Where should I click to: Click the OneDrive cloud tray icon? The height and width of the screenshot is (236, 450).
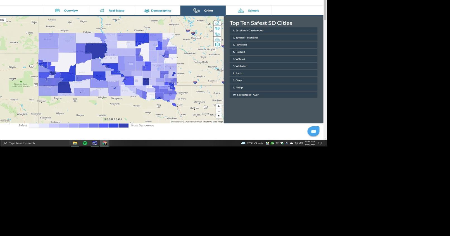(x=291, y=143)
